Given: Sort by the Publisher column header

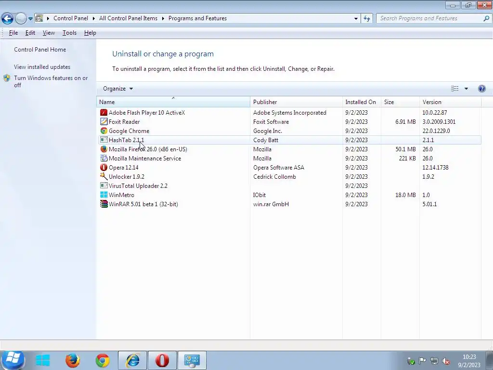Looking at the screenshot, I should (x=296, y=102).
